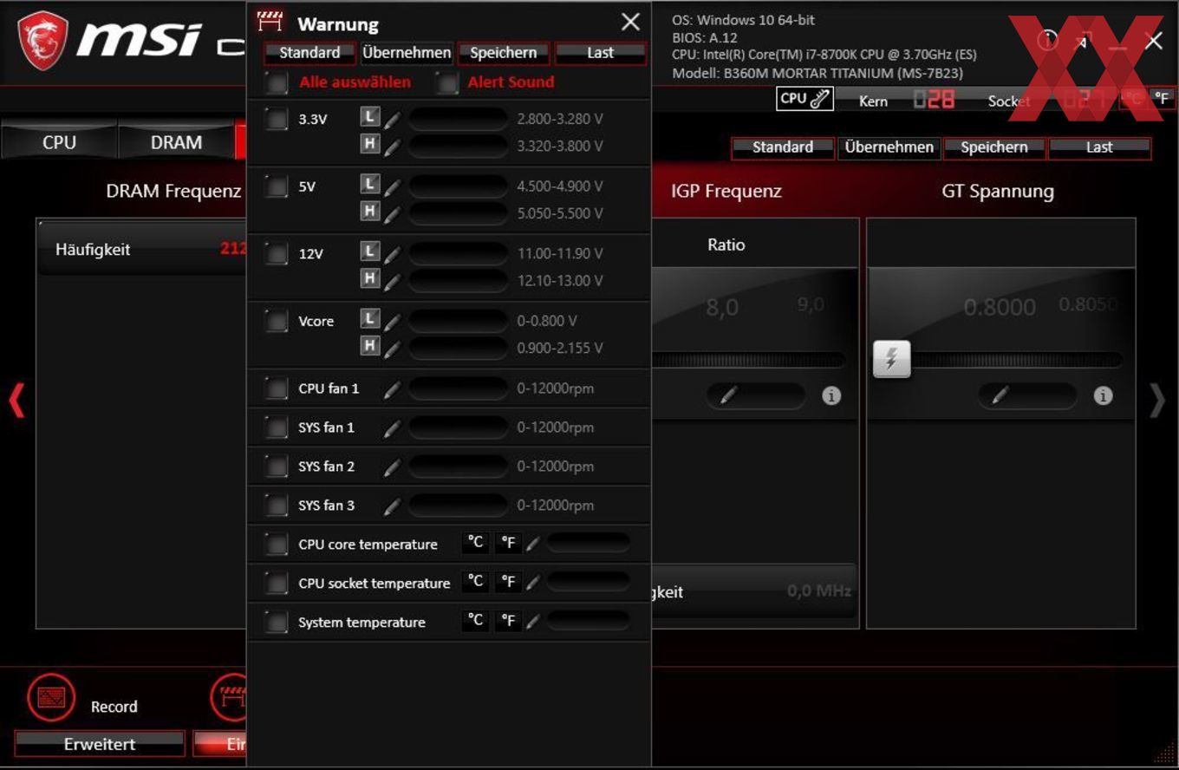This screenshot has width=1179, height=770.
Task: Navigate right with the gray arrow
Action: [1157, 401]
